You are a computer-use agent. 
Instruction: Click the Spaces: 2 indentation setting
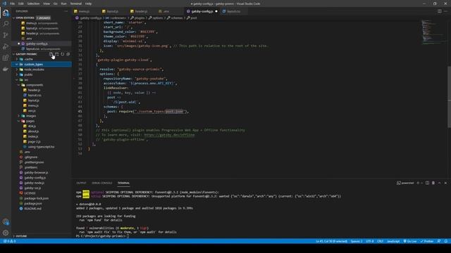357,241
